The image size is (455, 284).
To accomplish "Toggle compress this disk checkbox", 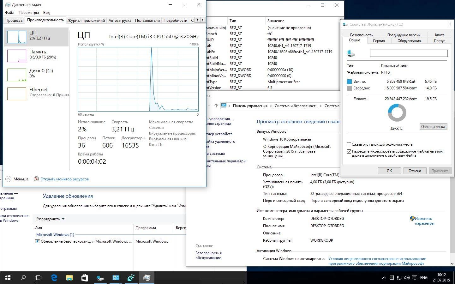I will pos(349,144).
